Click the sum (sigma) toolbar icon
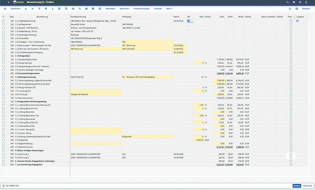This screenshot has height=190, width=315. click(x=52, y=9)
